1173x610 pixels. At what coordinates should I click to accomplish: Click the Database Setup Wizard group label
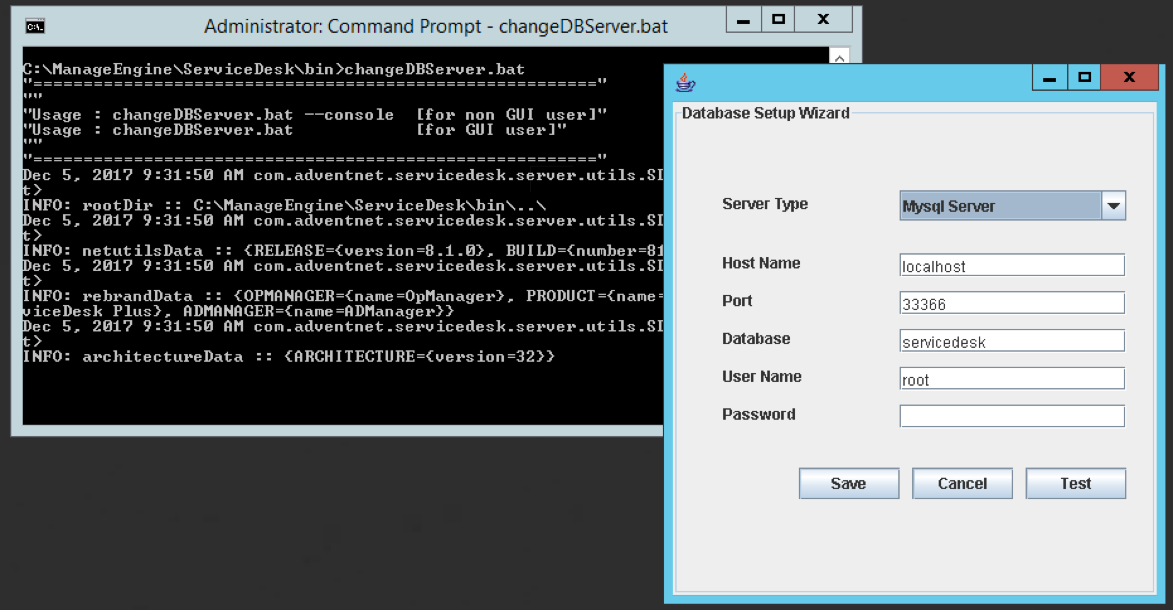point(765,113)
